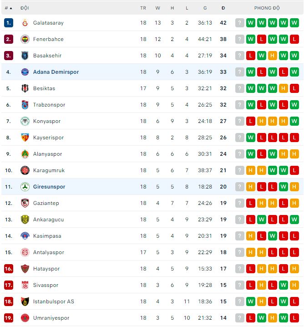Click the Sivasspor team logo
The height and width of the screenshot is (327, 304).
[x=25, y=285]
